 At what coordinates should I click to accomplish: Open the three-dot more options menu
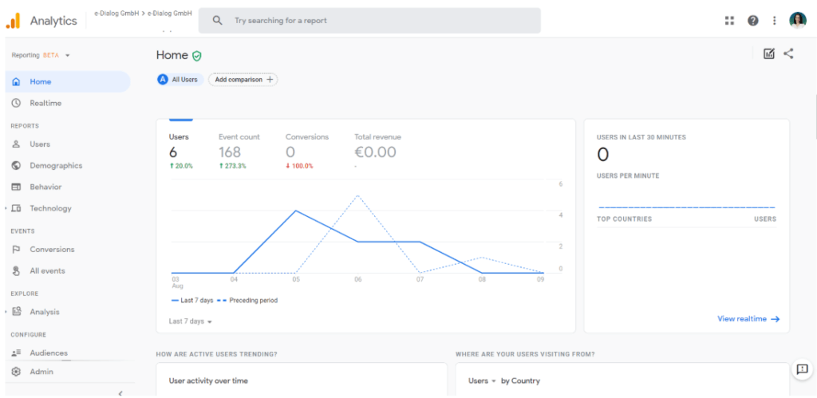point(774,21)
